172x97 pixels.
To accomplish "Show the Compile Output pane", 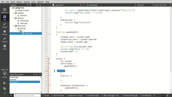I will [x=92, y=95].
